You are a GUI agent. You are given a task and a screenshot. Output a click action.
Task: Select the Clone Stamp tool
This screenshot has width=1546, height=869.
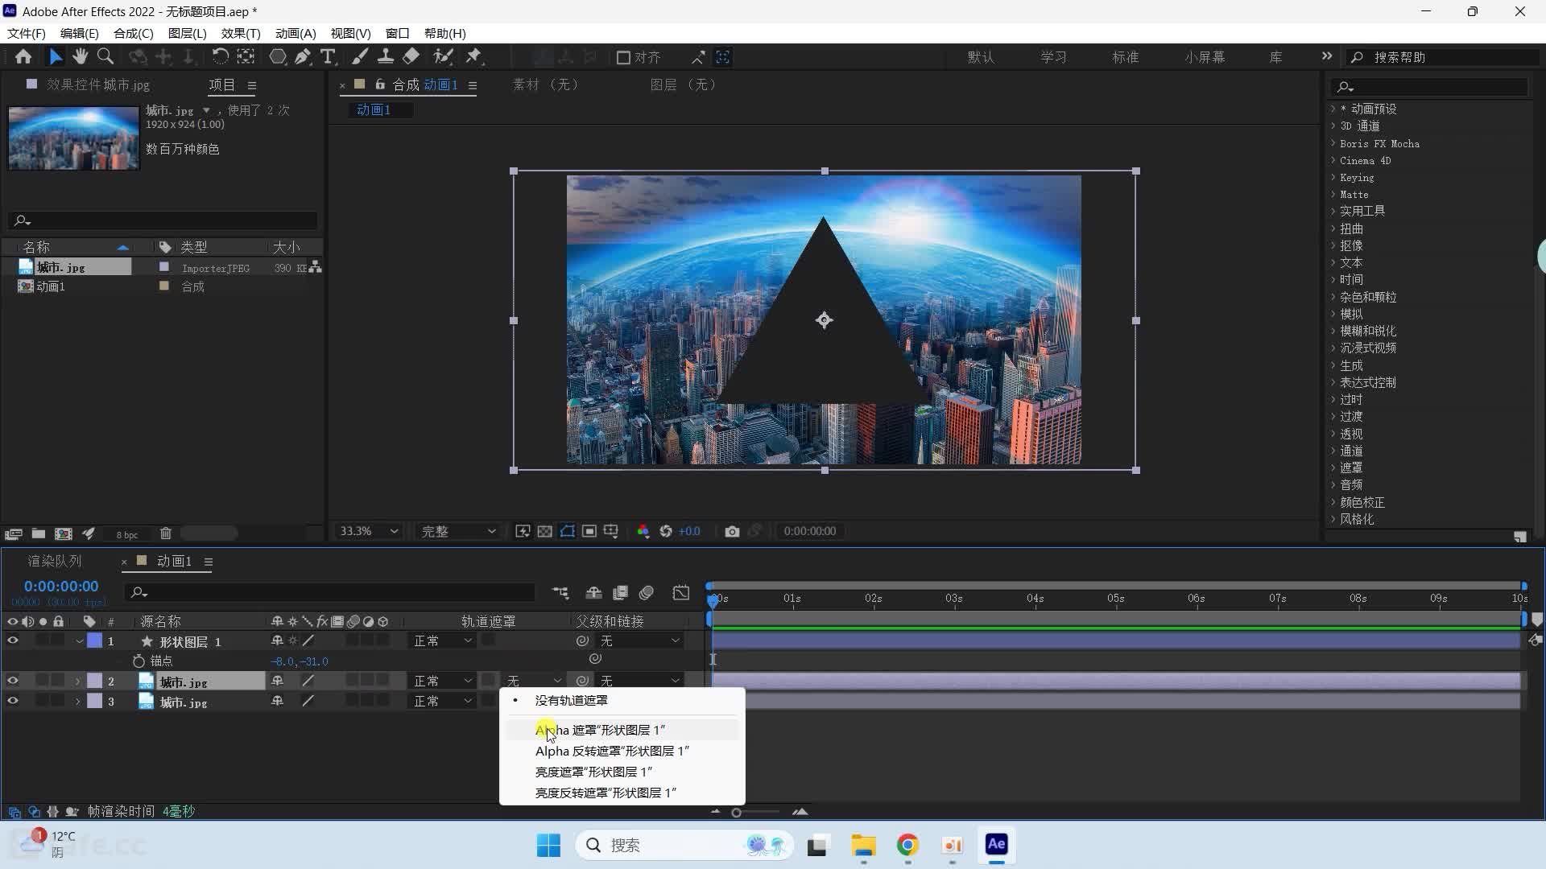(386, 57)
